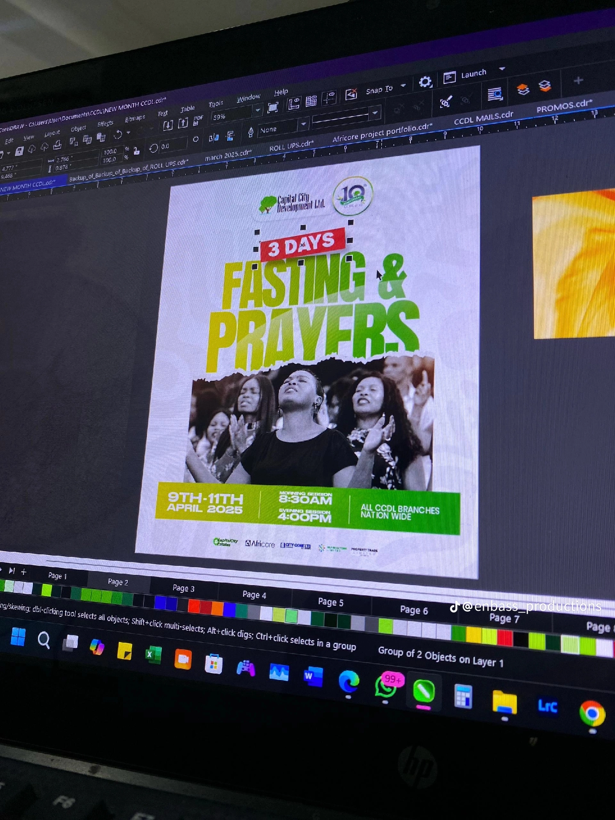
Task: Pick the red swatch in document palette
Action: (194, 606)
